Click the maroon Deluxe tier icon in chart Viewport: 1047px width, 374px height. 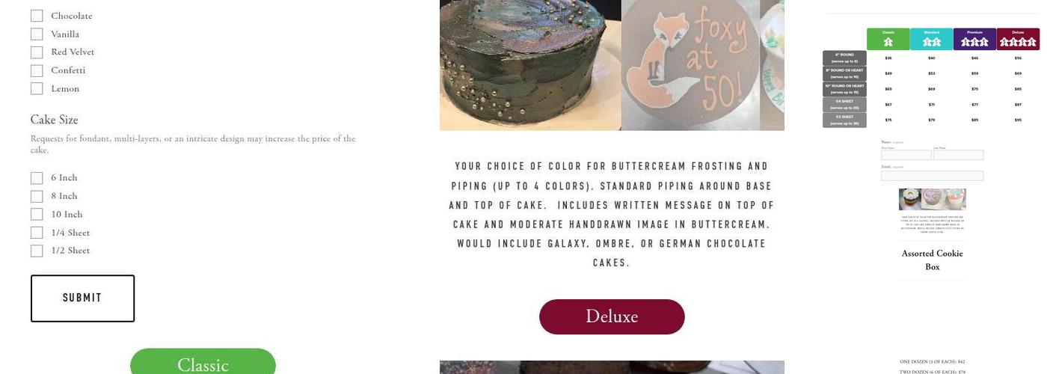click(1018, 39)
